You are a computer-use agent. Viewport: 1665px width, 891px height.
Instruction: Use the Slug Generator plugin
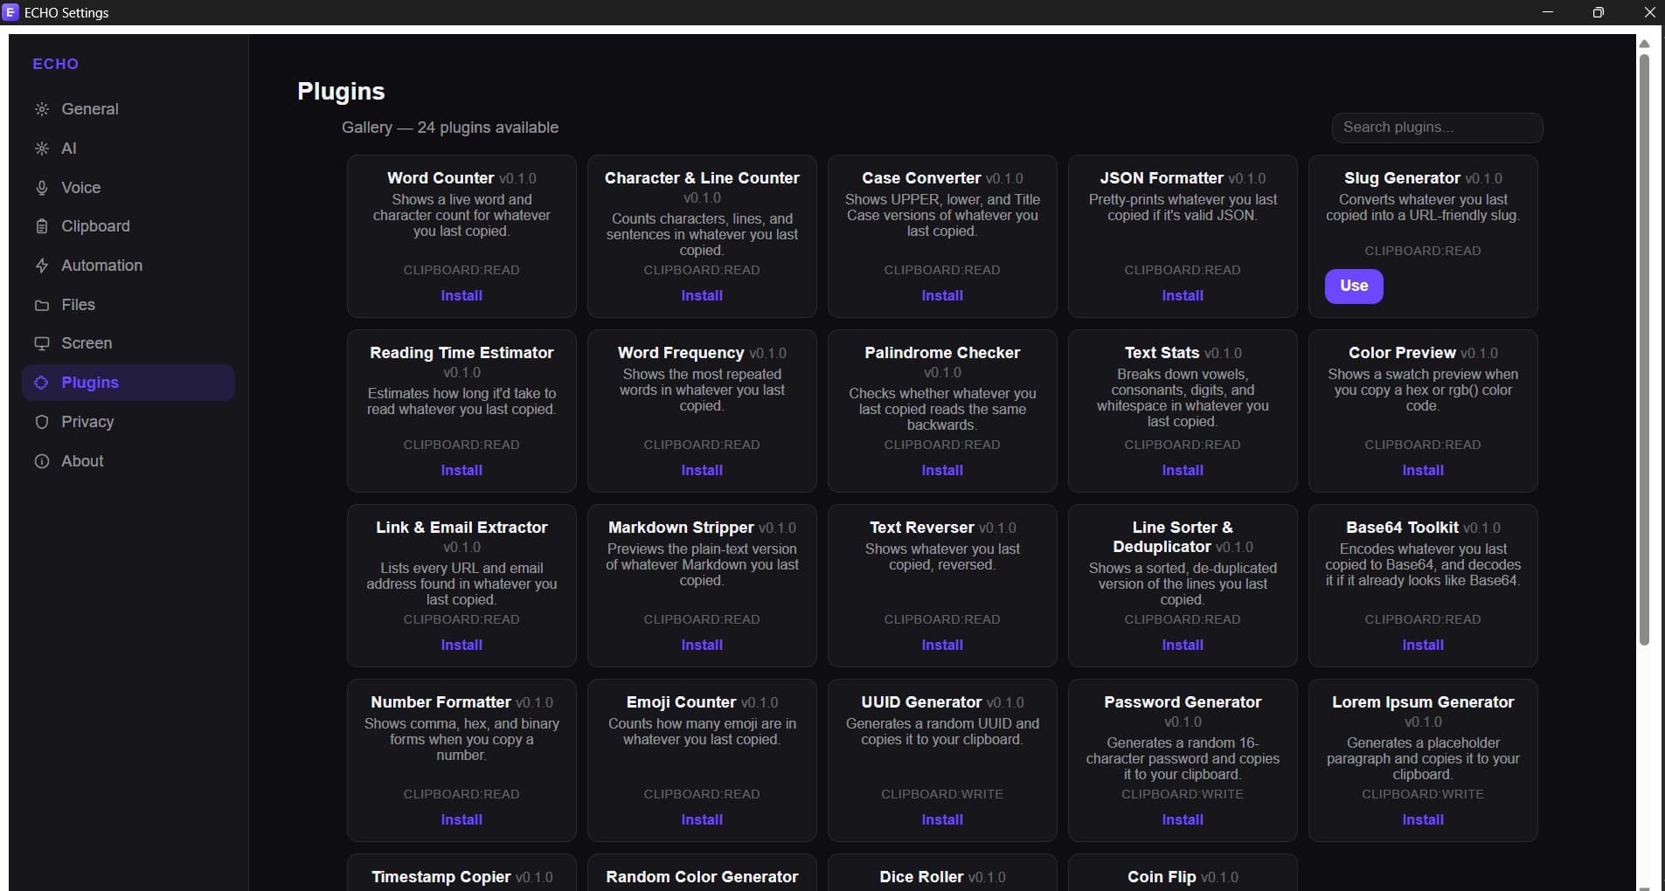click(1354, 286)
